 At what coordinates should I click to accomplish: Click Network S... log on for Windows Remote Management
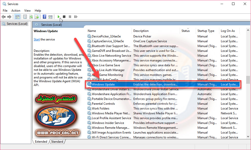tap(229, 128)
